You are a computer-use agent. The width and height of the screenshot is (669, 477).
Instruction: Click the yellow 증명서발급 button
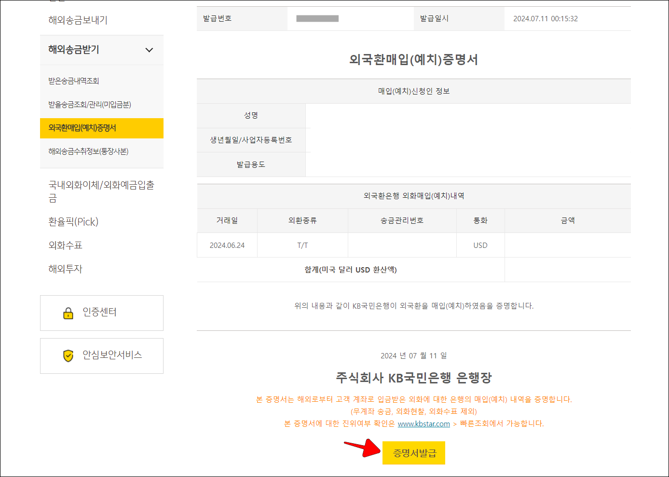point(414,453)
